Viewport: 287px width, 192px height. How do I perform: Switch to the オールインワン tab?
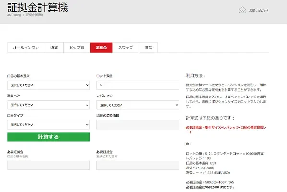coord(26,48)
